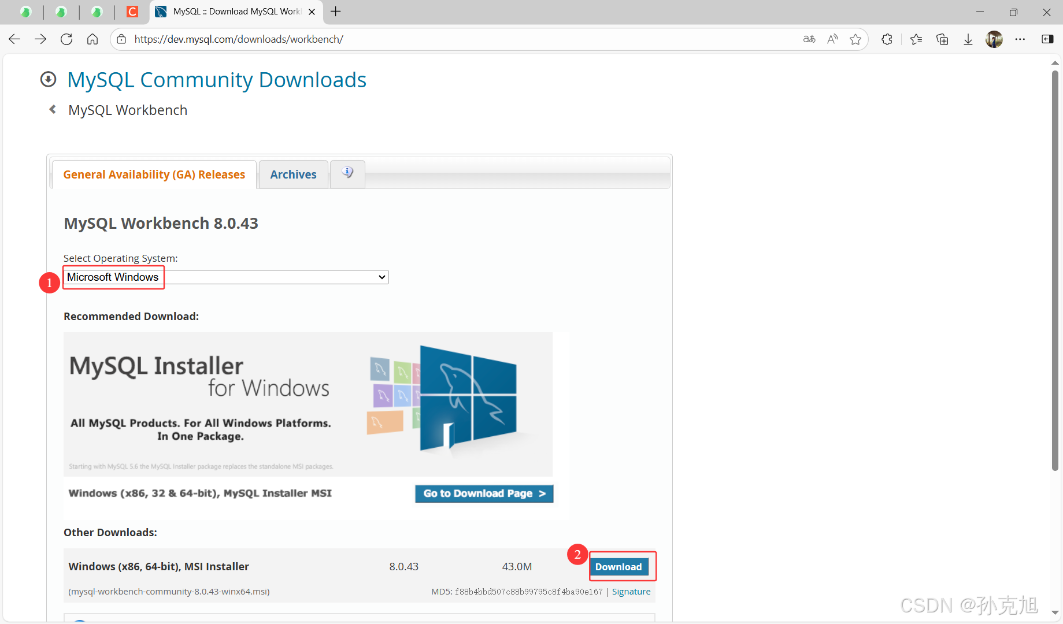1063x624 pixels.
Task: Click Go to Download Page button
Action: coord(484,493)
